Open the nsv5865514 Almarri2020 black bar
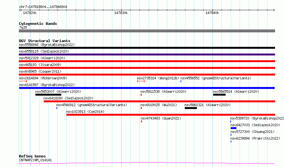The height and width of the screenshot is (167, 284). [219, 95]
